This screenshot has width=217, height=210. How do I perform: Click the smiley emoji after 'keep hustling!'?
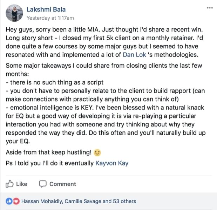click(x=97, y=153)
